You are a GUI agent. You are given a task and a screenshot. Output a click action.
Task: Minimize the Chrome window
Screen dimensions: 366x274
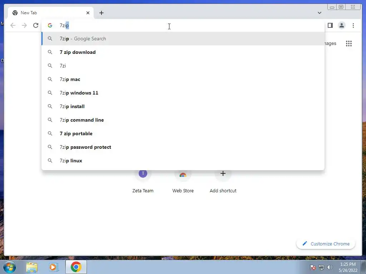click(332, 7)
